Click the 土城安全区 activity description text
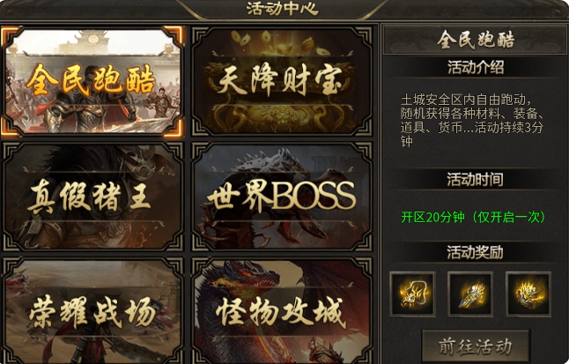The height and width of the screenshot is (364, 569). pos(472,120)
